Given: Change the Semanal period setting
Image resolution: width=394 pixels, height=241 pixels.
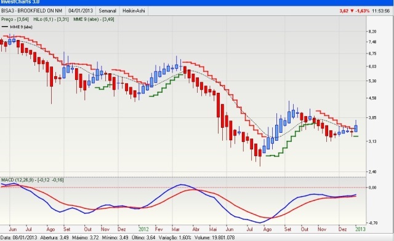Looking at the screenshot, I should click(x=108, y=11).
